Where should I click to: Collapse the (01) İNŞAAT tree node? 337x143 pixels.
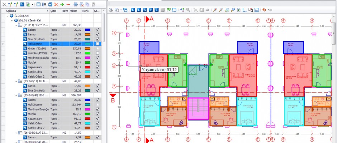click(8, 16)
